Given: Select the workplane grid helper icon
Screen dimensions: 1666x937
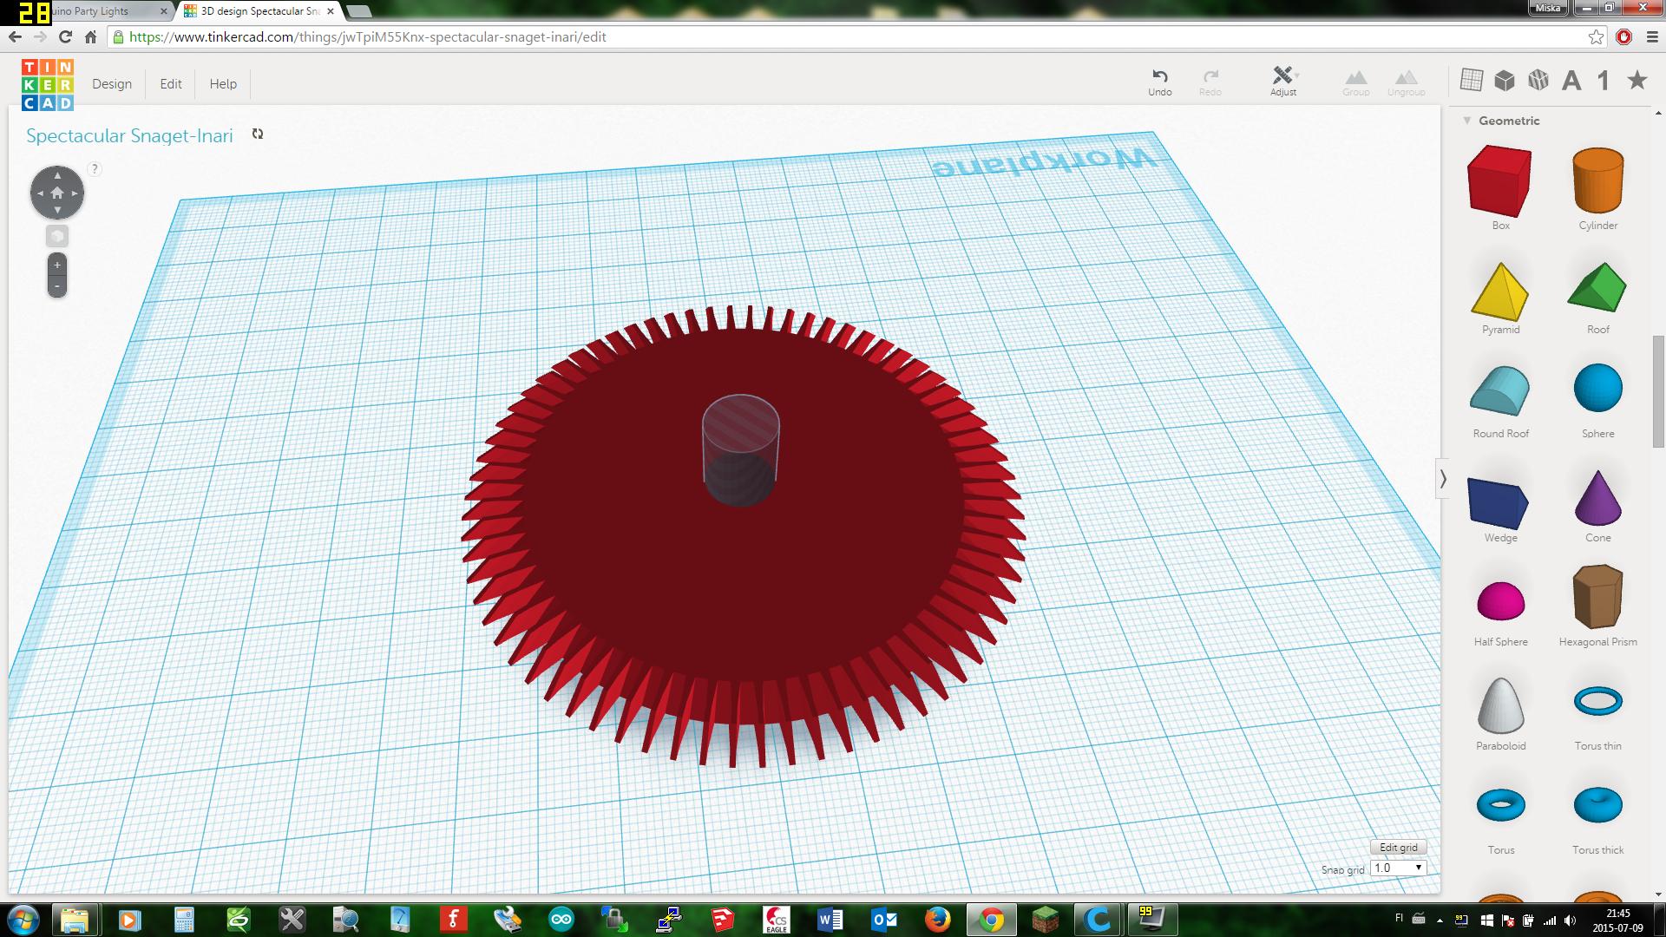Looking at the screenshot, I should (1472, 80).
